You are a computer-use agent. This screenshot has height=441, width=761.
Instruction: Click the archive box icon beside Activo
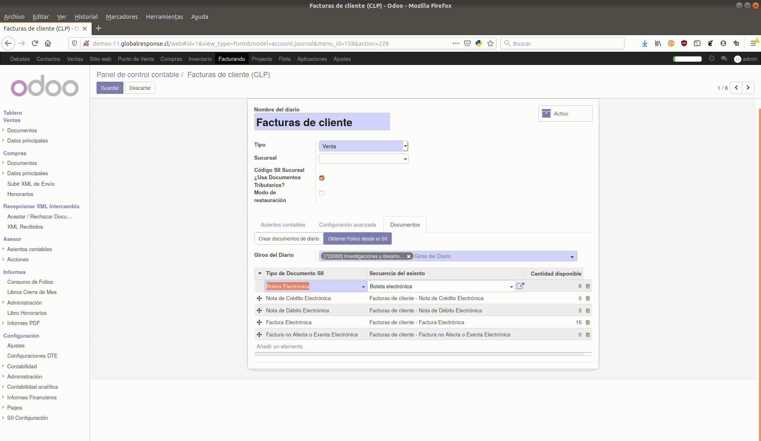pos(546,113)
